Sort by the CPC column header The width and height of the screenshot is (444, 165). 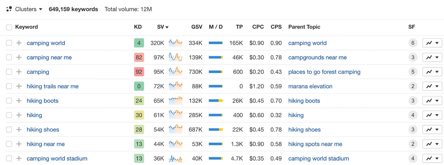point(258,27)
